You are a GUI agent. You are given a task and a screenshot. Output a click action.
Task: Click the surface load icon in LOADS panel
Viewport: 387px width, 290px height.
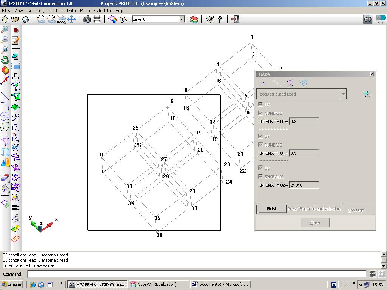(290, 83)
